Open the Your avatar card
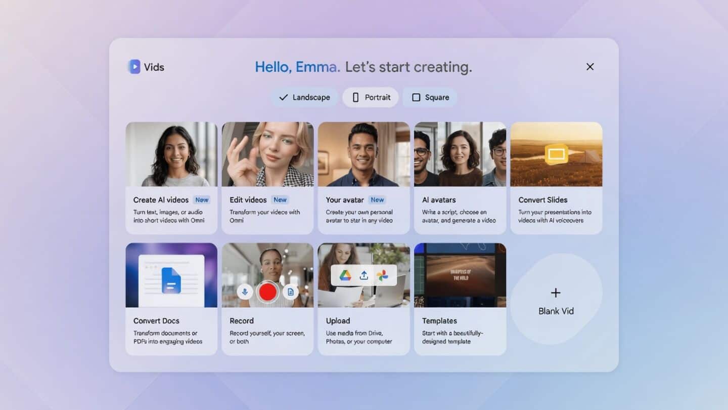The height and width of the screenshot is (410, 728). [364, 178]
